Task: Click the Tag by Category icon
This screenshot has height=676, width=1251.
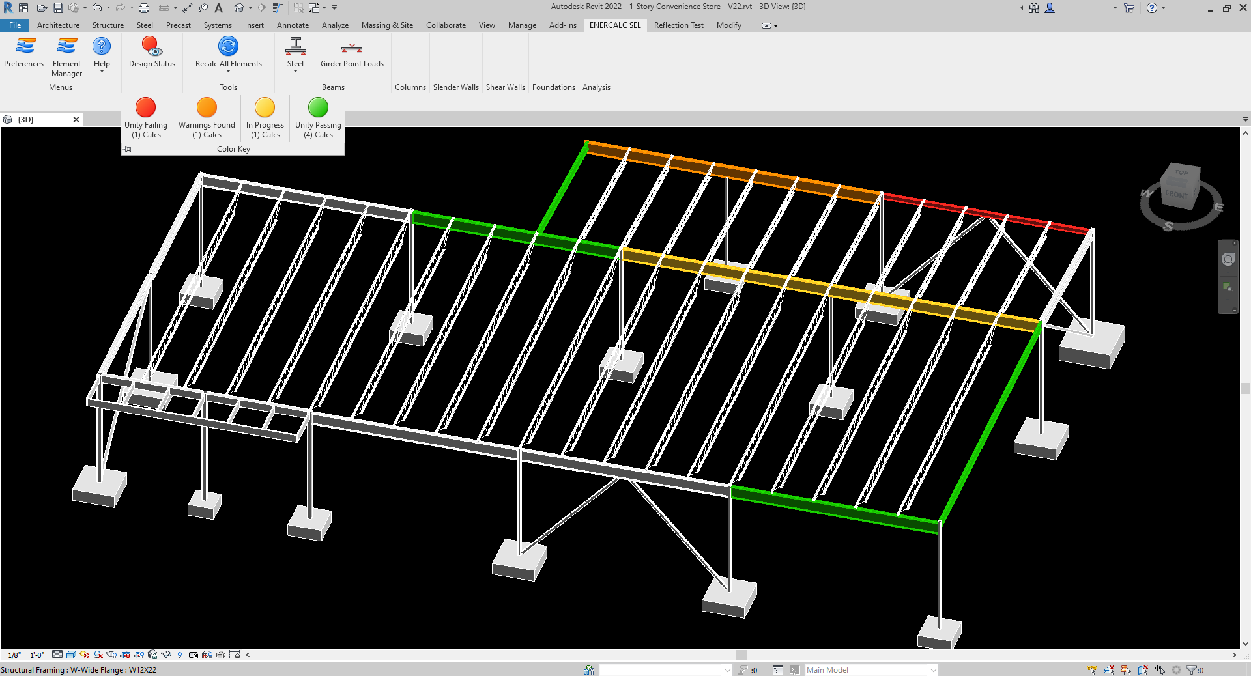Action: (203, 8)
